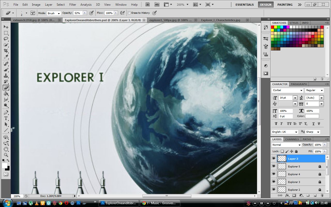Click the Windows Start button
Screen dimensions: 331x207
[x=7, y=203]
